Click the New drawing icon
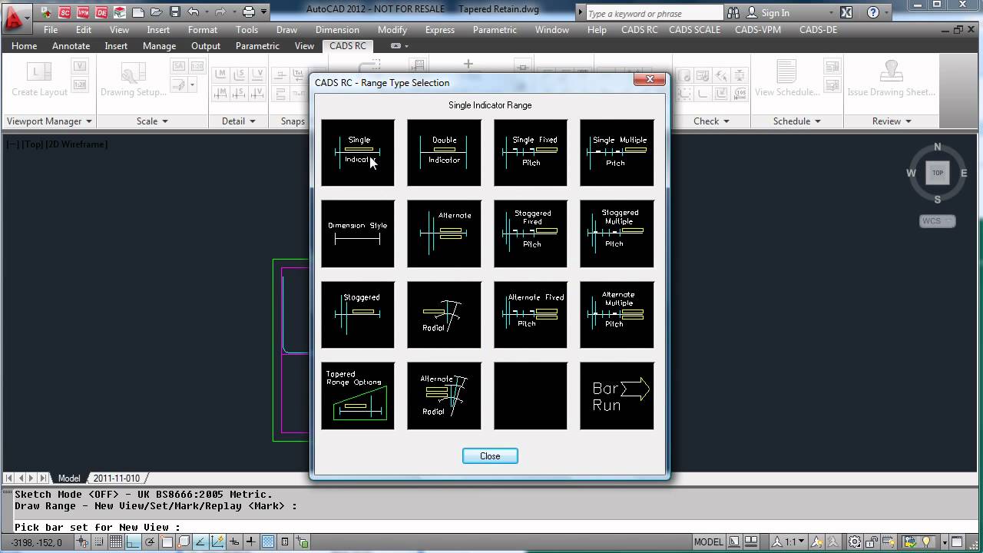This screenshot has width=983, height=553. pos(138,12)
